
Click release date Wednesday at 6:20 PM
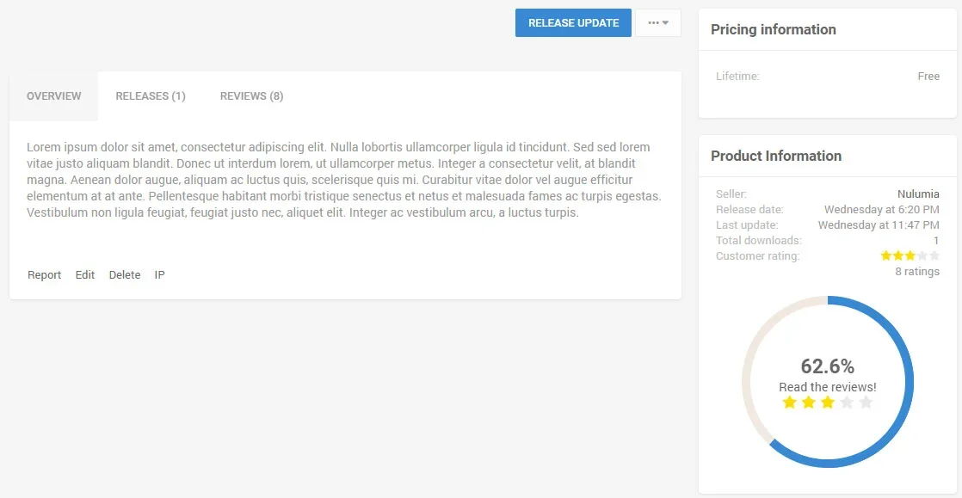pyautogui.click(x=882, y=210)
